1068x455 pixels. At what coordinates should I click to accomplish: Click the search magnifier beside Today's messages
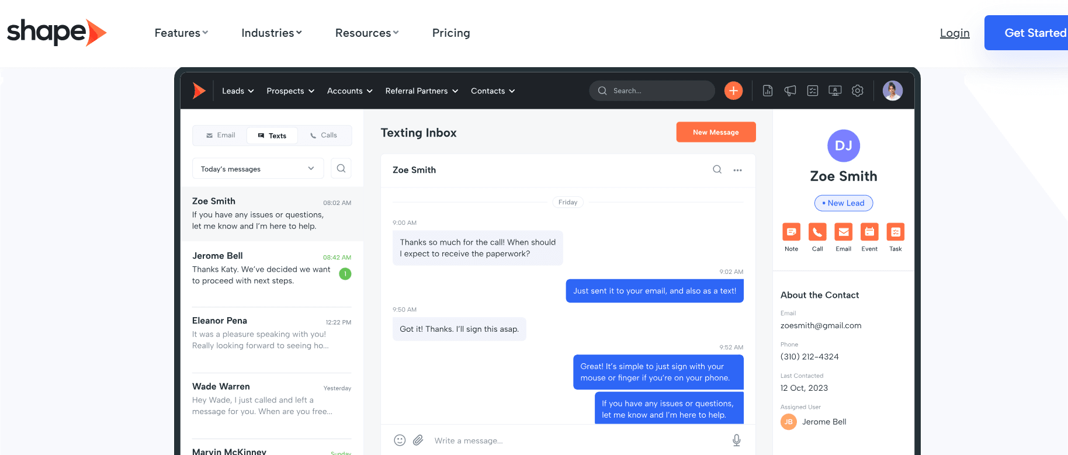[x=341, y=168]
